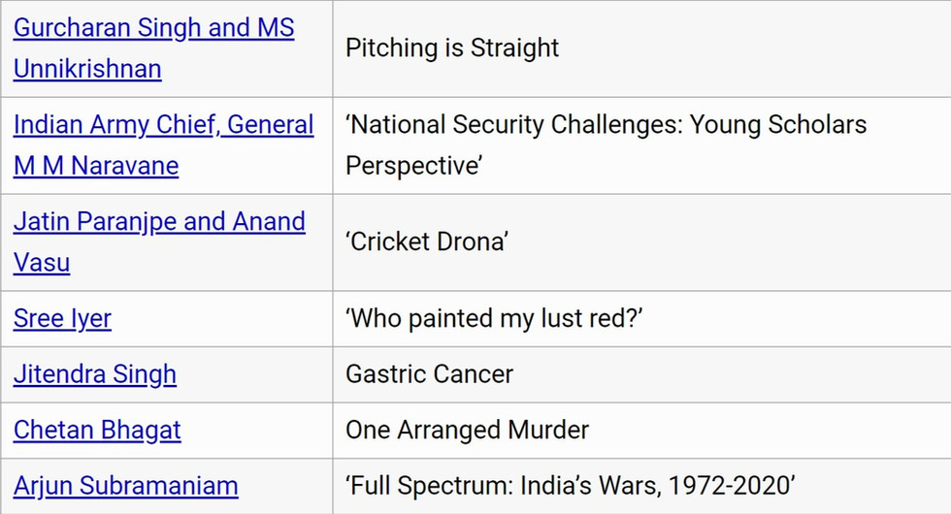Click the 'Who painted my lust red?' title

[495, 318]
